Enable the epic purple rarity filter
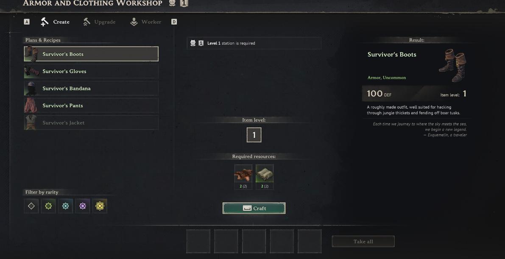 pos(83,206)
